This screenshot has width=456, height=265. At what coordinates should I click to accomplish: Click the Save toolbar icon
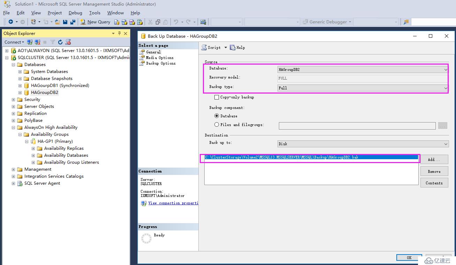tap(65, 22)
